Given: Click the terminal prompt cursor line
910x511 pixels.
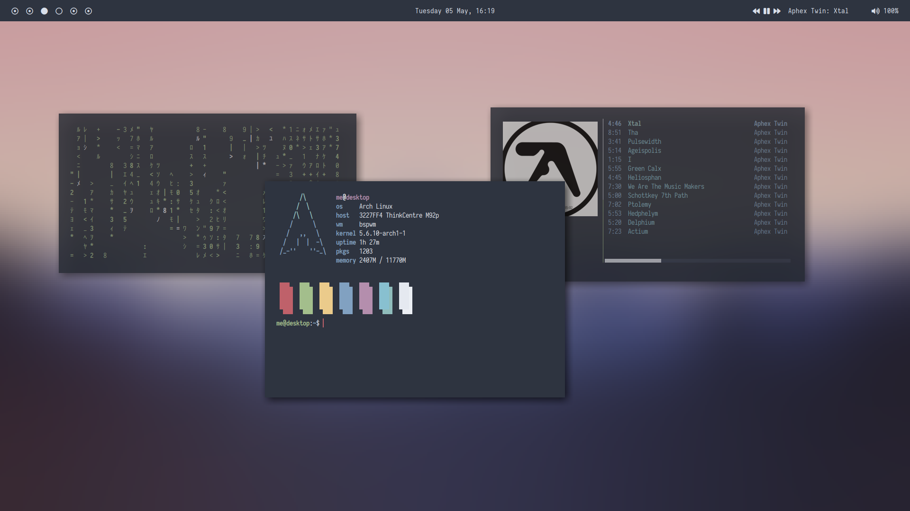Looking at the screenshot, I should pos(323,323).
